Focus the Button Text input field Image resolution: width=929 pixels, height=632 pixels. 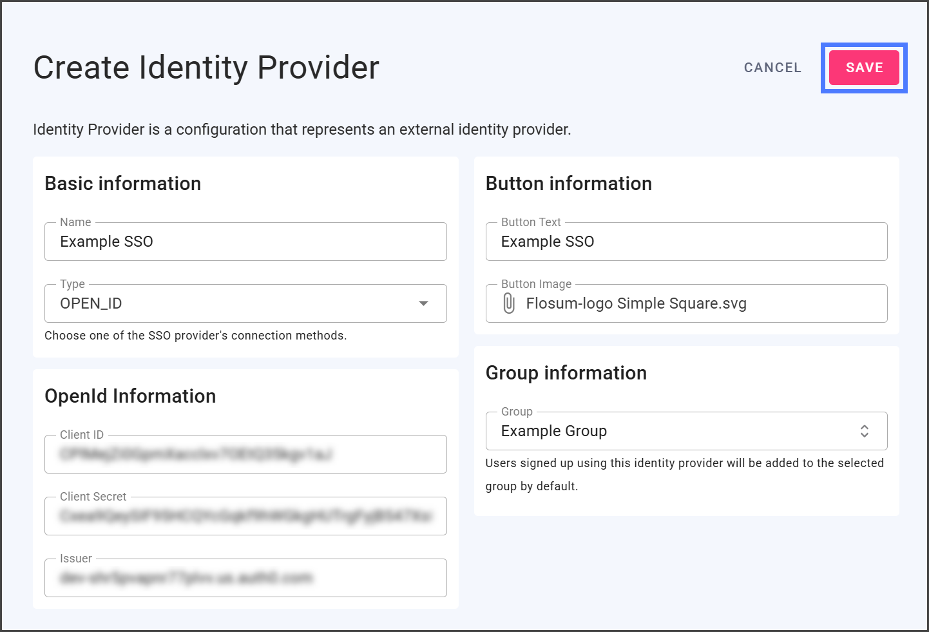tap(685, 242)
